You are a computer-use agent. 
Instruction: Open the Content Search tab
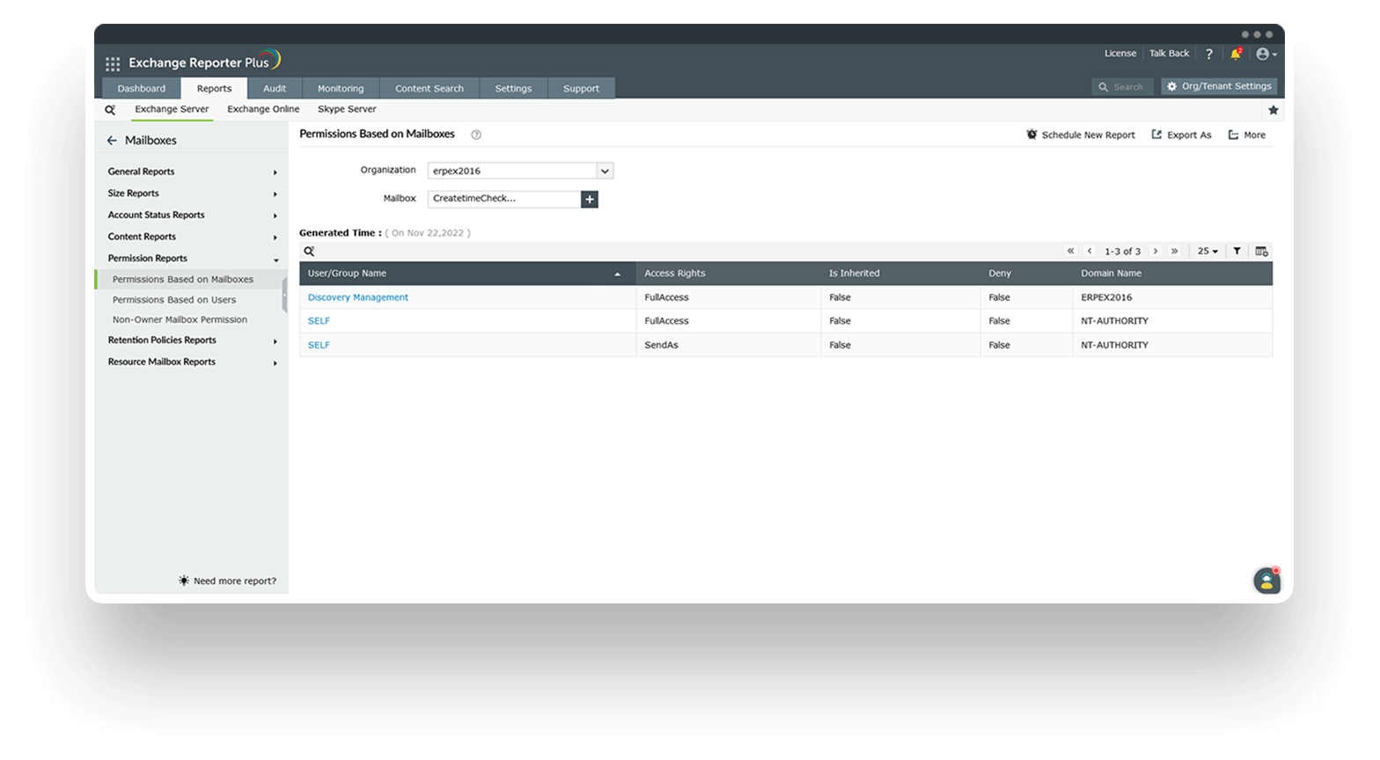(x=429, y=88)
